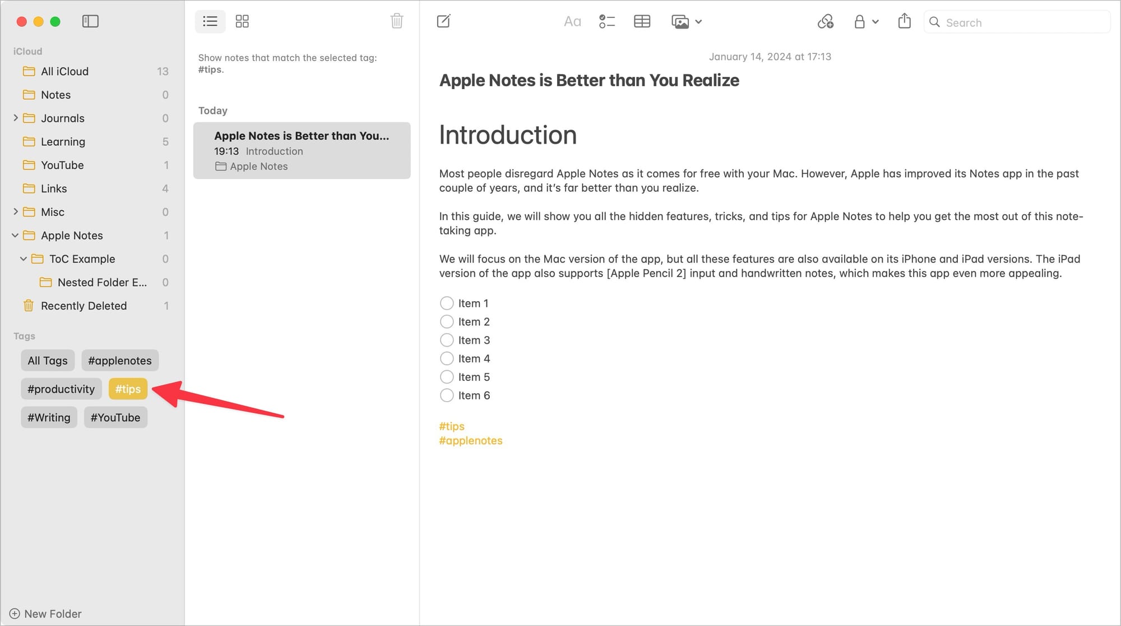Insert a table using toolbar icon
The width and height of the screenshot is (1121, 626).
[642, 21]
